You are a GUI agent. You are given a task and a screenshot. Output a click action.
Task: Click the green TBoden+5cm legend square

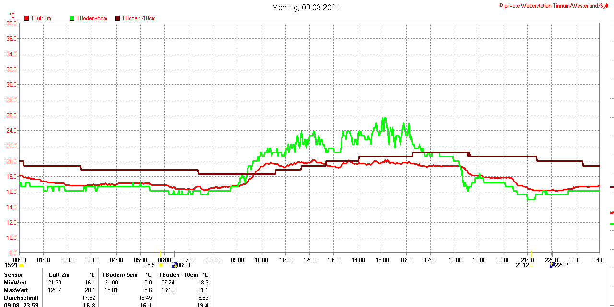[x=72, y=18]
